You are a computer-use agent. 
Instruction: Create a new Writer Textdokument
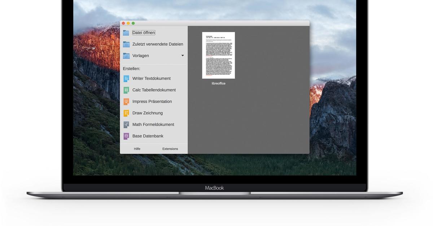152,78
